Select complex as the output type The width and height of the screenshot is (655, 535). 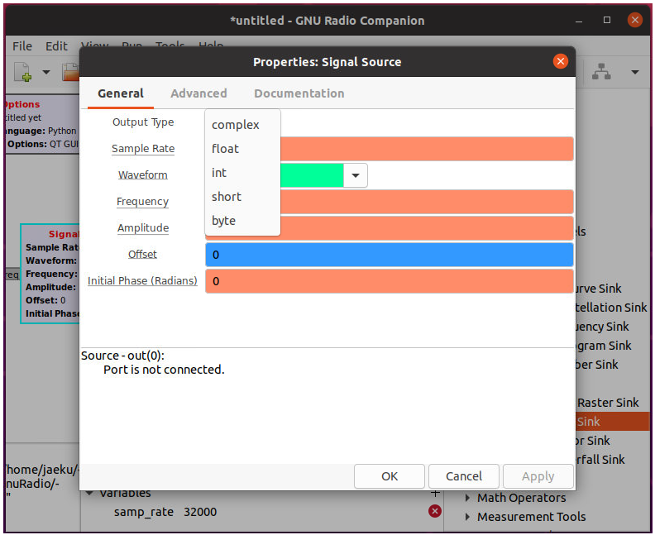pyautogui.click(x=242, y=125)
